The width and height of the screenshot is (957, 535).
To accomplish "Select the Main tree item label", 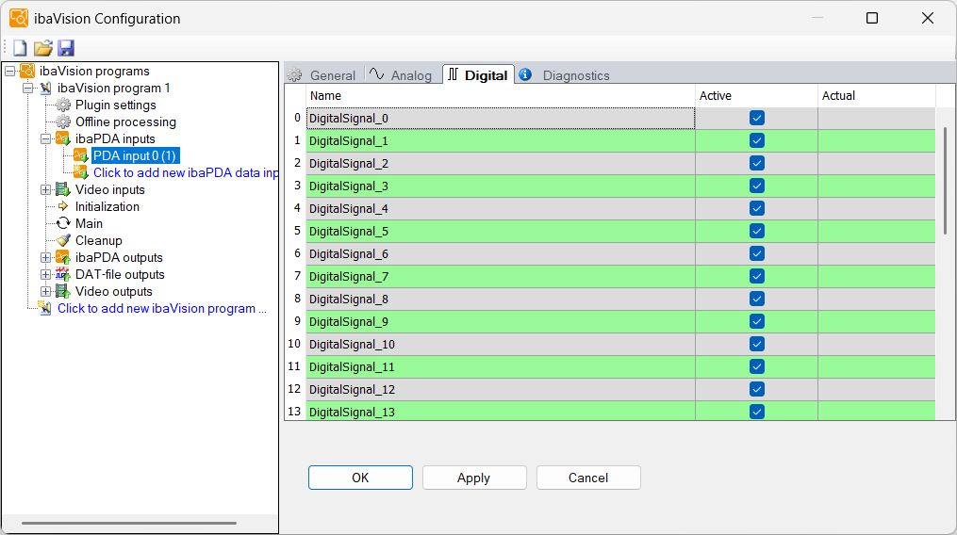I will coord(90,223).
